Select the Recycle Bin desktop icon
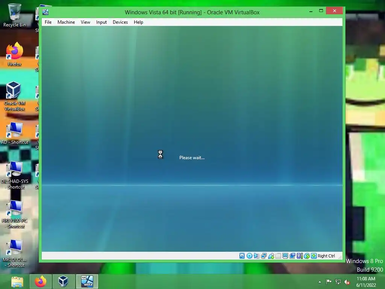Image resolution: width=385 pixels, height=289 pixels. coord(15,15)
